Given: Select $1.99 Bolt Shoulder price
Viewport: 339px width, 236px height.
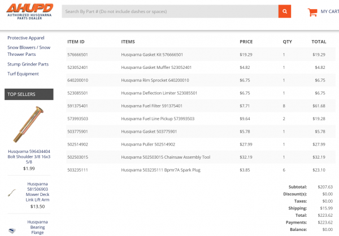Looking at the screenshot, I should tap(29, 168).
